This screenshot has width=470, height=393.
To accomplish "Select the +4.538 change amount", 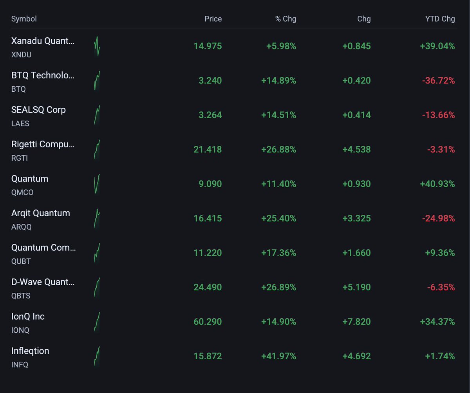I will click(x=356, y=150).
